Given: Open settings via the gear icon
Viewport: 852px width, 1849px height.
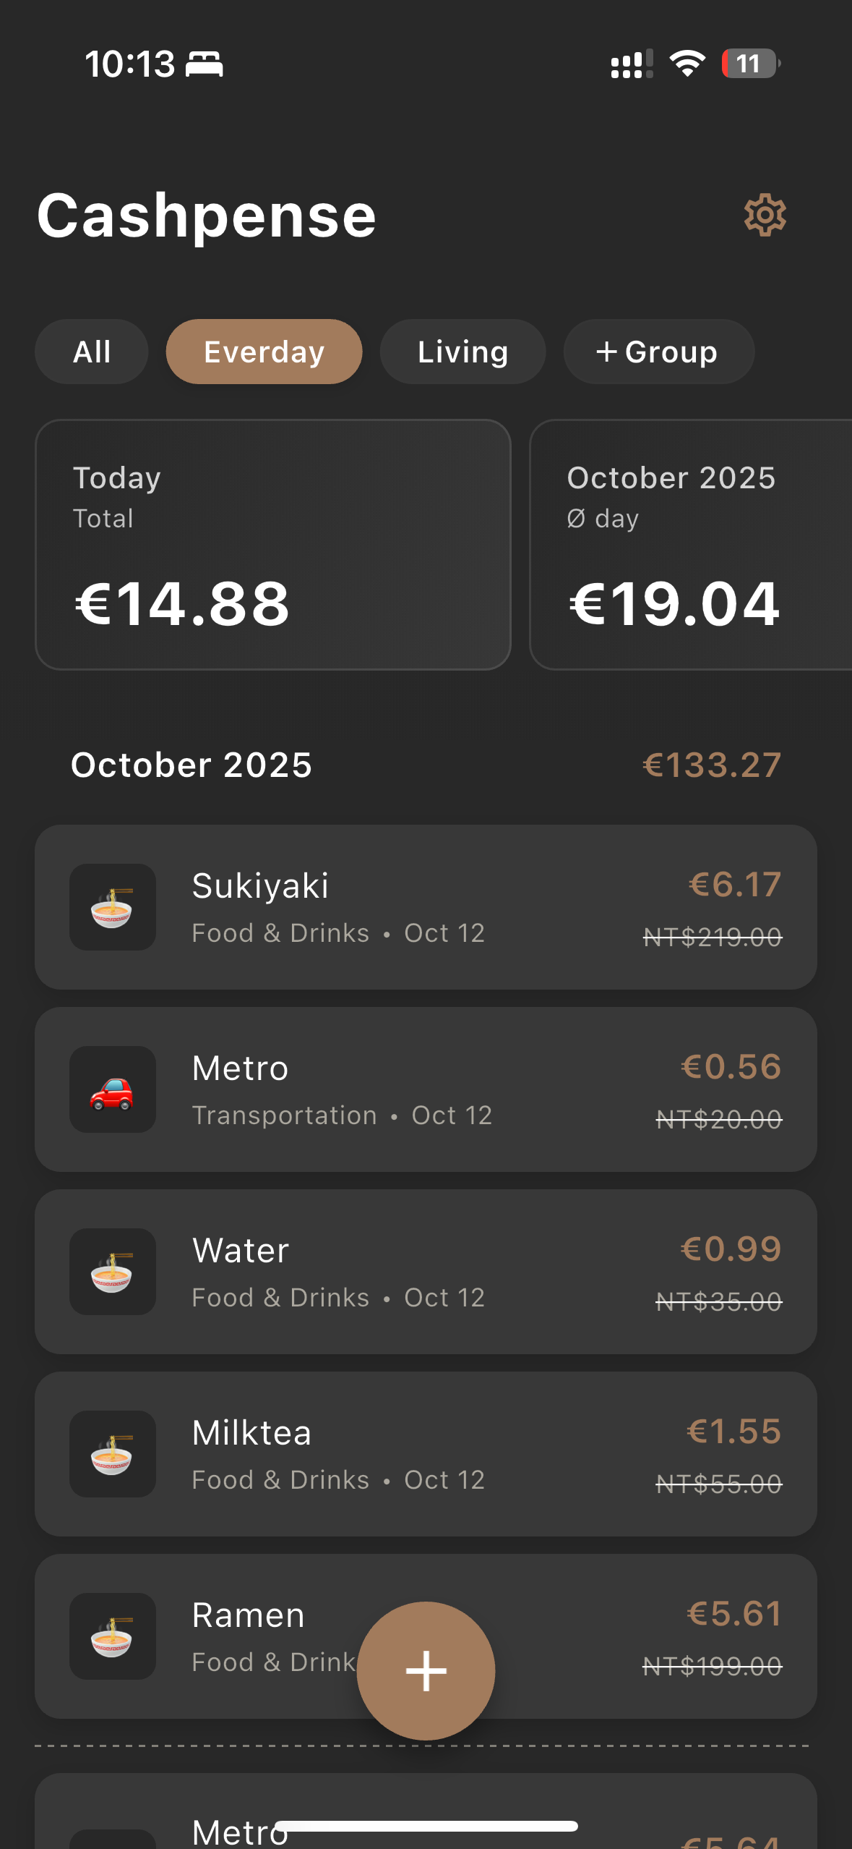Looking at the screenshot, I should click(x=765, y=215).
